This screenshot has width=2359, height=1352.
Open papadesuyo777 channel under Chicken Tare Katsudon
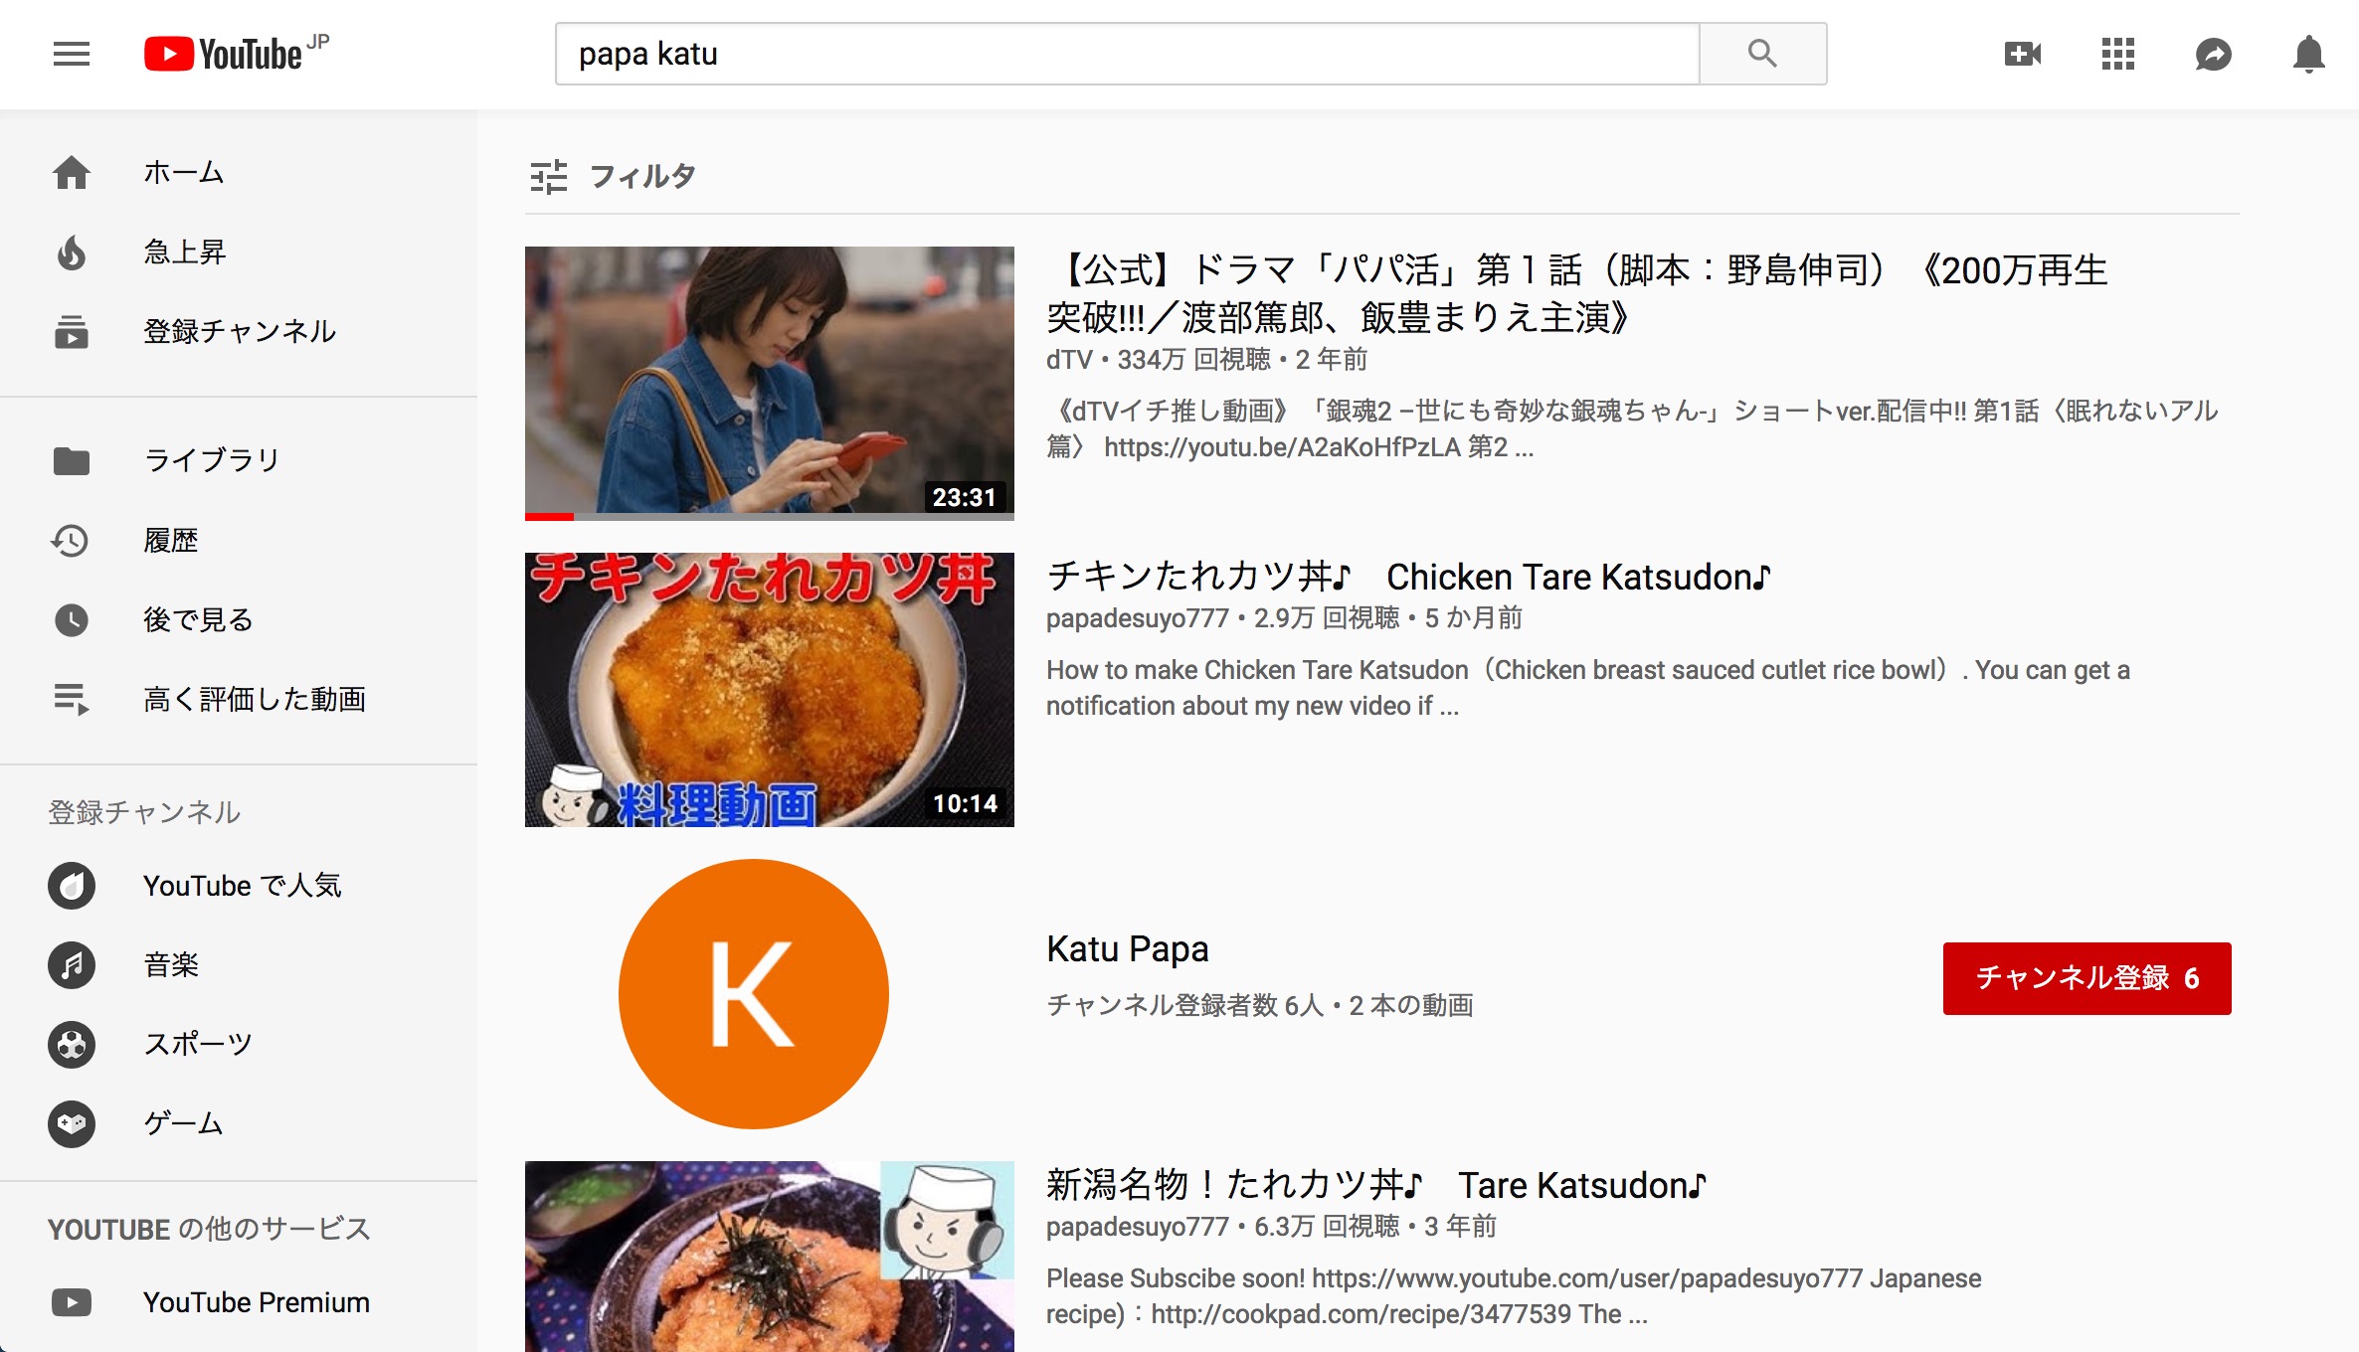click(x=1138, y=618)
